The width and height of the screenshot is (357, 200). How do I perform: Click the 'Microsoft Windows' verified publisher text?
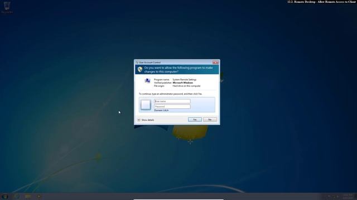(x=182, y=83)
